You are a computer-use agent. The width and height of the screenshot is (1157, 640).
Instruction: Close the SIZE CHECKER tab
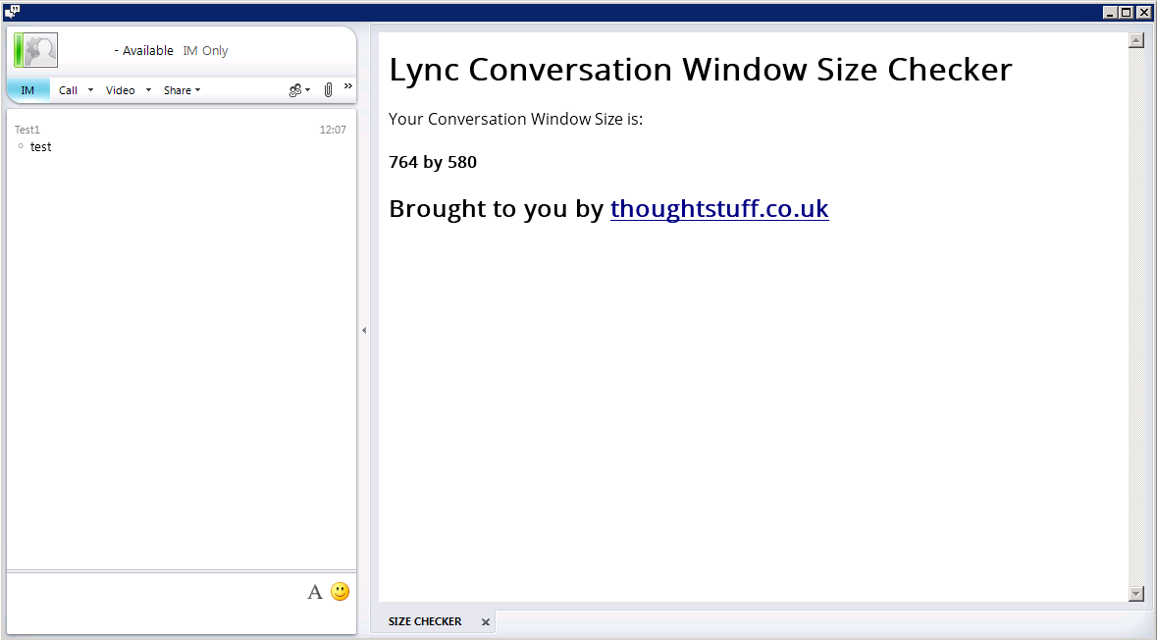click(x=486, y=622)
